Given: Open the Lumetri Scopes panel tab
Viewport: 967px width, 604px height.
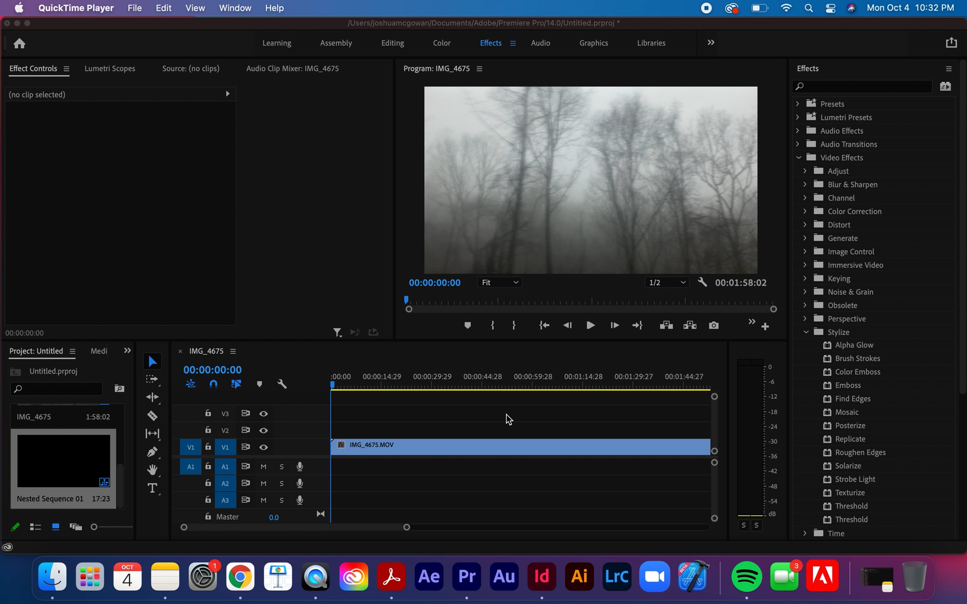Looking at the screenshot, I should (110, 68).
